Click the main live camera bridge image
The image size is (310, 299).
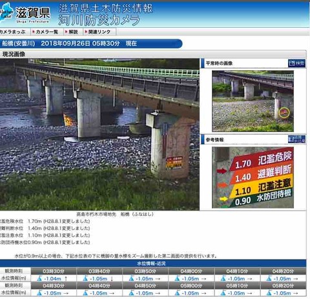click(x=99, y=134)
